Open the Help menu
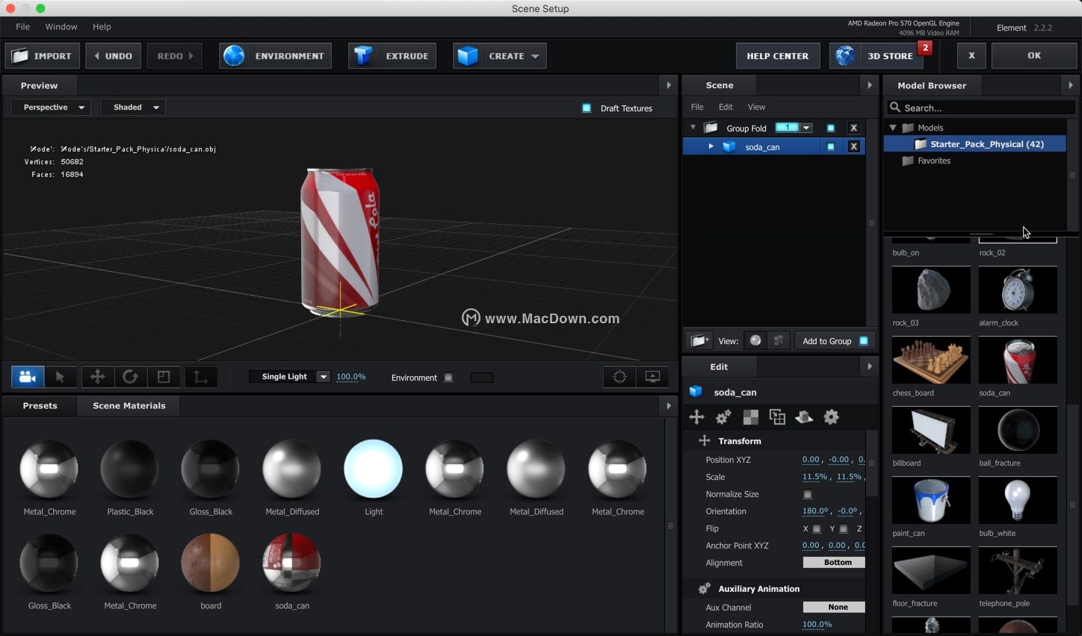 [x=102, y=27]
